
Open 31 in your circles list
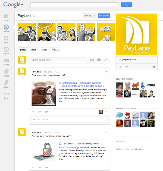click(x=125, y=79)
